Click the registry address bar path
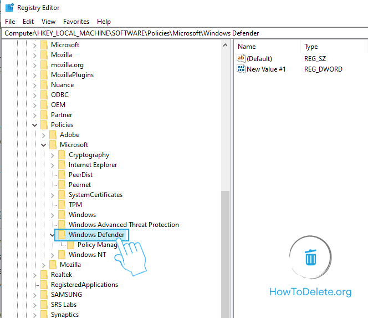368x318 pixels. click(x=132, y=33)
